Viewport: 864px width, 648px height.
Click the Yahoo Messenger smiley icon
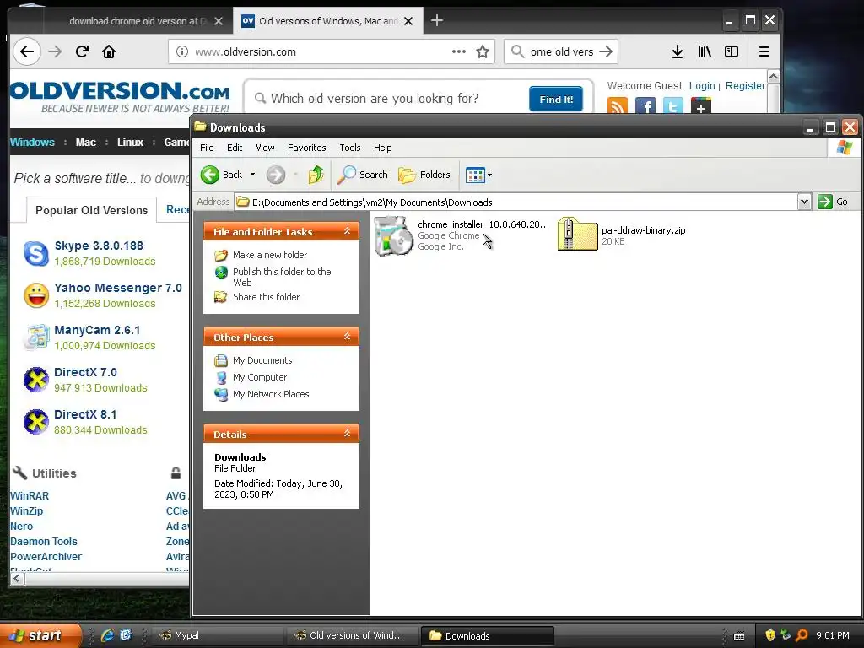pos(36,295)
